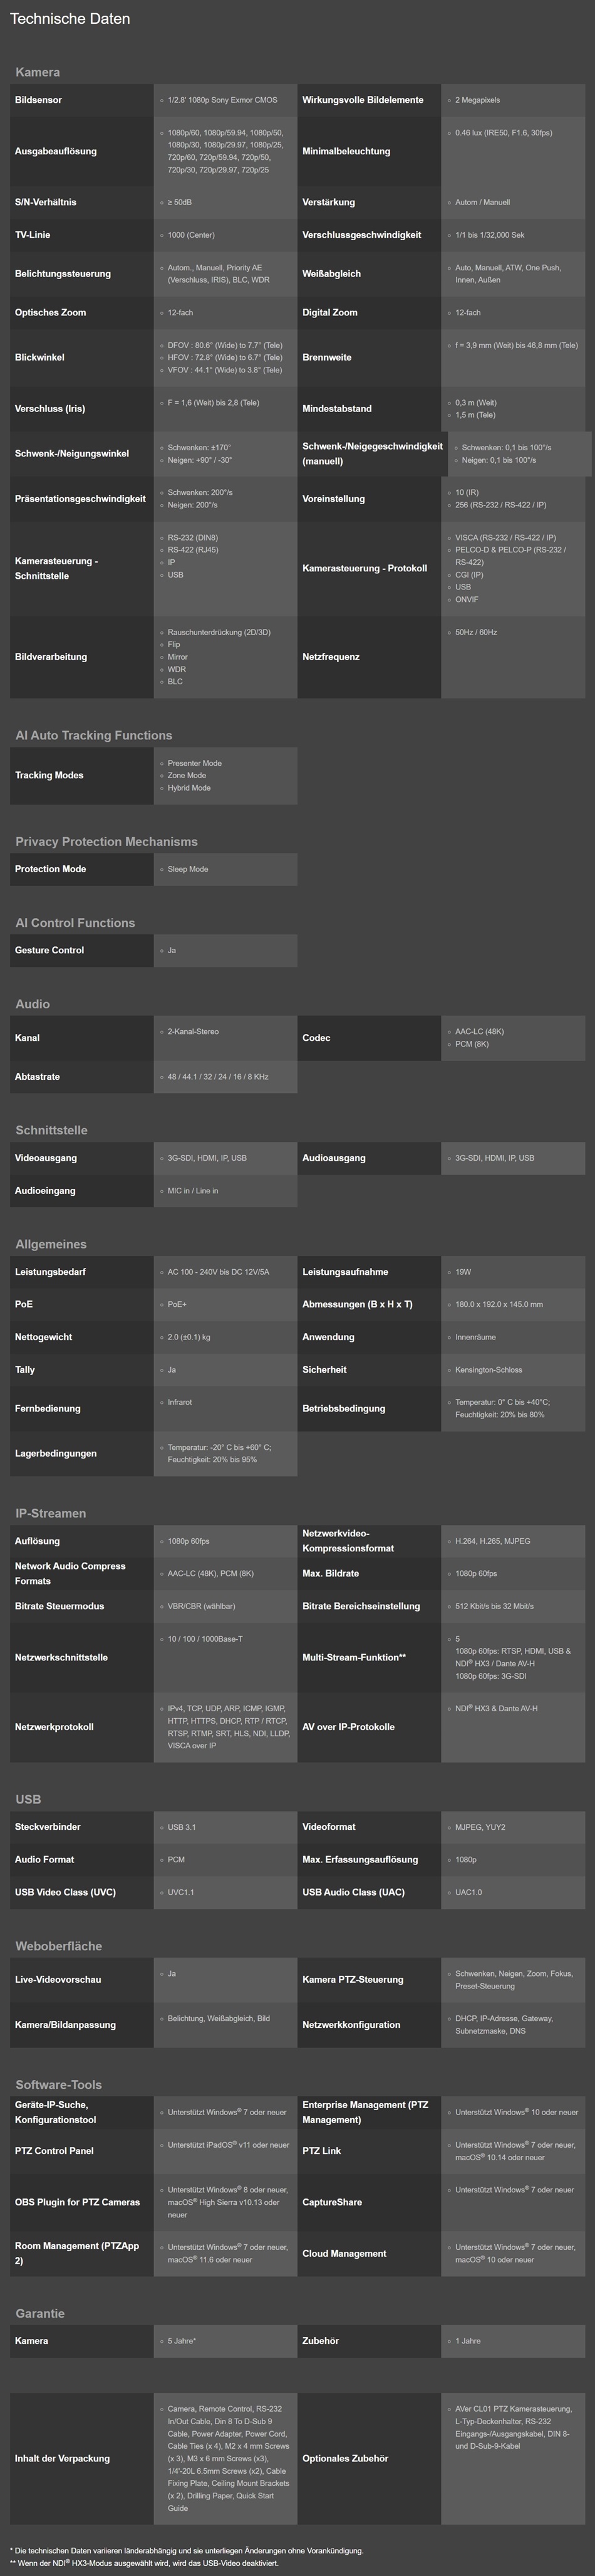Click the 'Bildsensor' row label
Viewport: 595px width, 2576px height.
pos(38,100)
